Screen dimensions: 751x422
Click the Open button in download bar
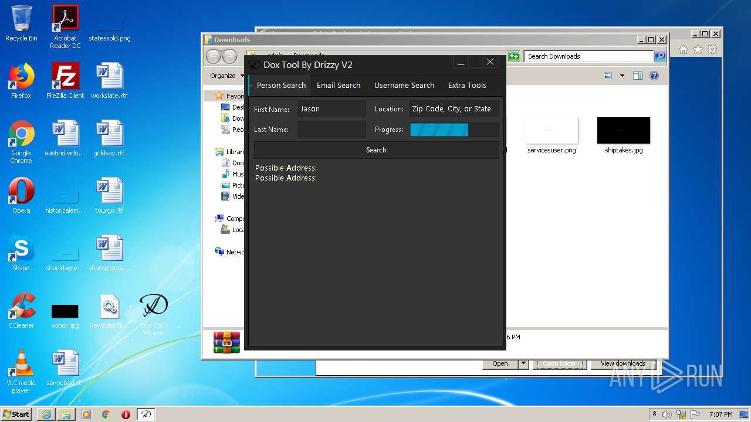[500, 363]
